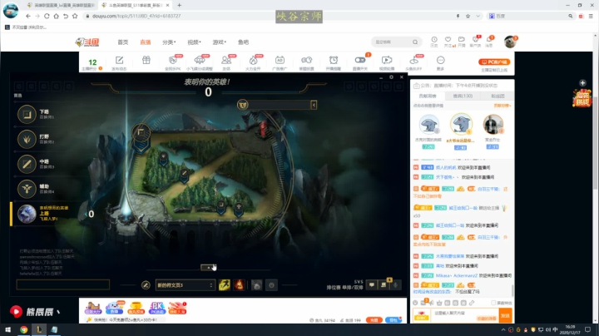Click the 发送 send button in chat
This screenshot has width=599, height=336.
[x=506, y=315]
